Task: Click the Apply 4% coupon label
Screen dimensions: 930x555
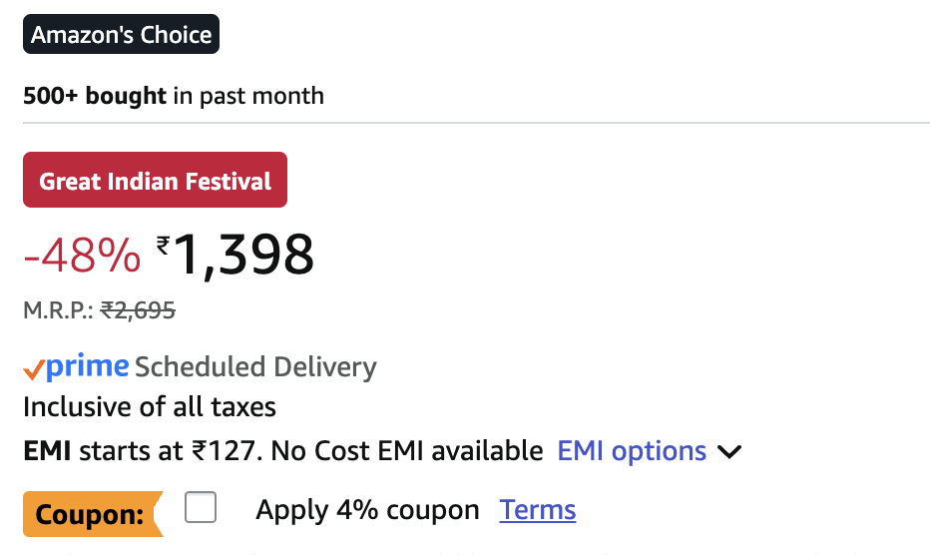Action: click(x=367, y=510)
